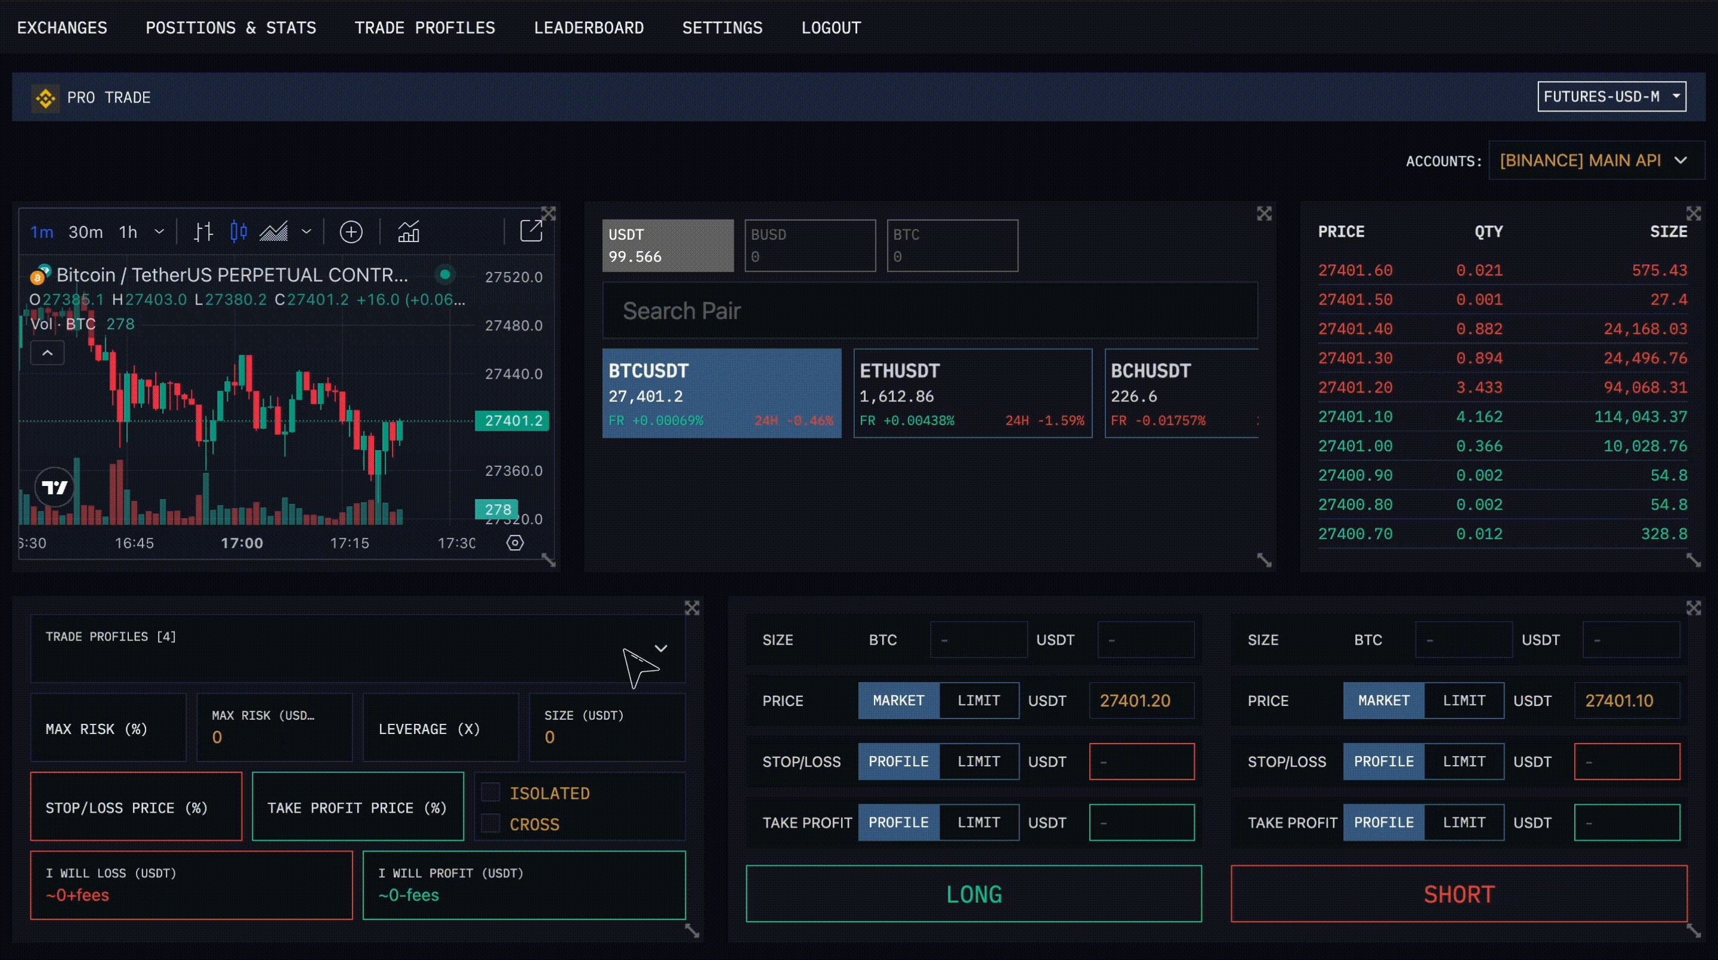Close the trade profiles panel X icon

pos(691,608)
